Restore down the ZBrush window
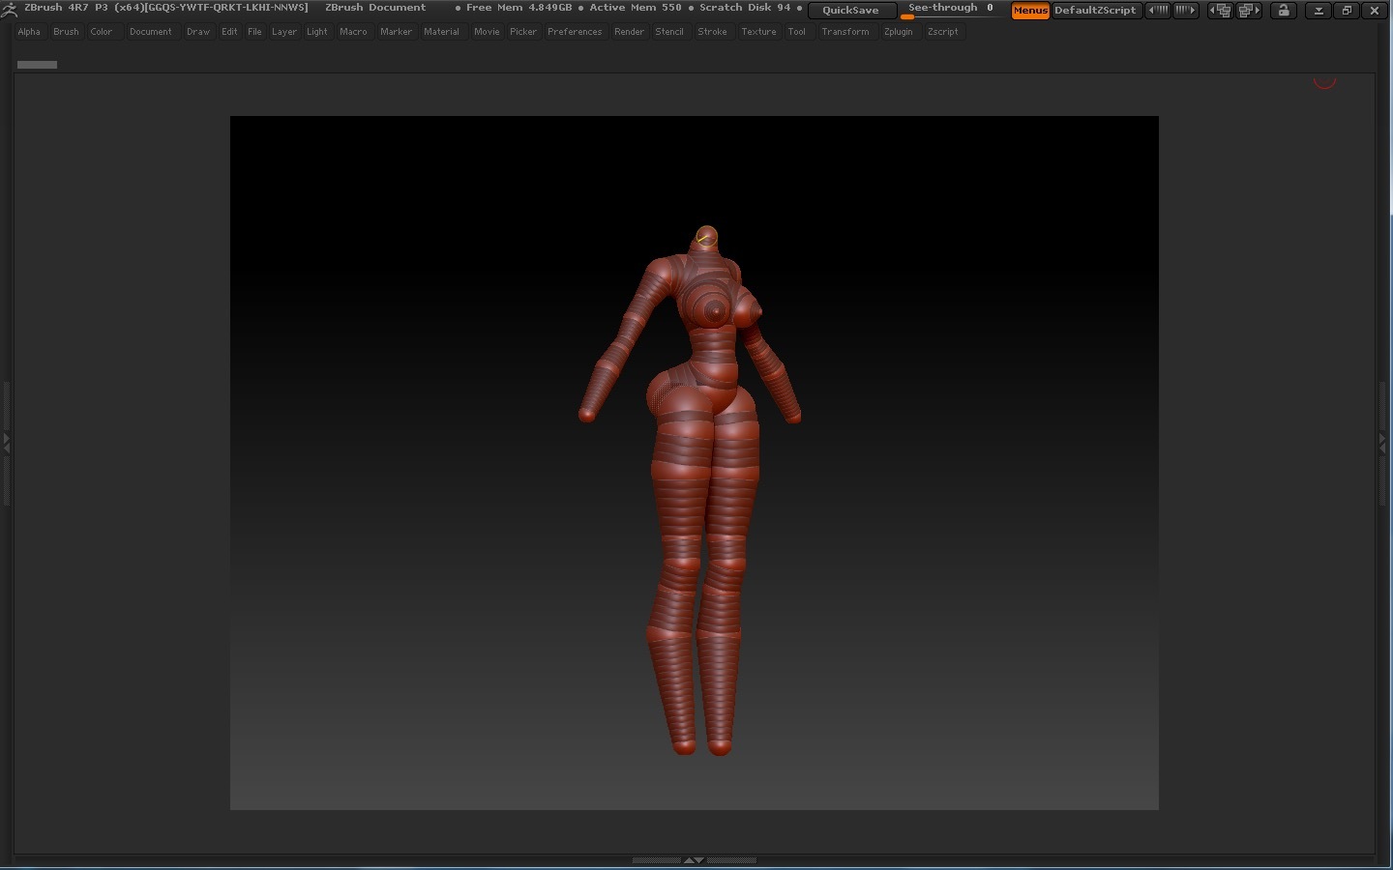The width and height of the screenshot is (1393, 870). pos(1347,10)
